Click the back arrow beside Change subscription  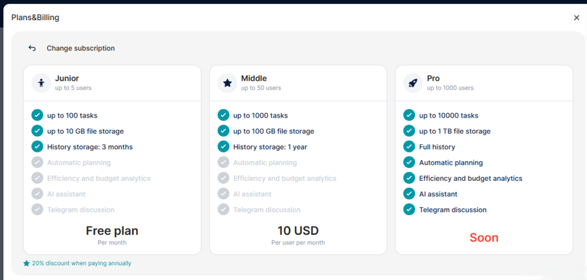[x=32, y=48]
